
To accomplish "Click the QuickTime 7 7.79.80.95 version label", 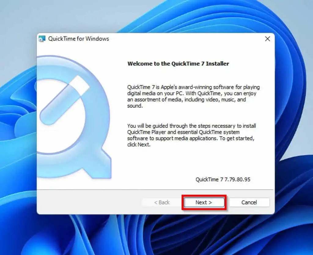I will coord(223,179).
